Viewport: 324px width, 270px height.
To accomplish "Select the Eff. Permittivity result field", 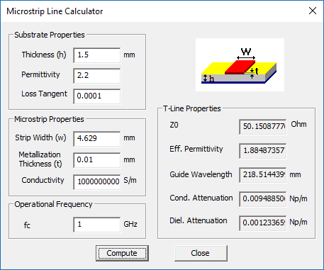I will pyautogui.click(x=263, y=151).
